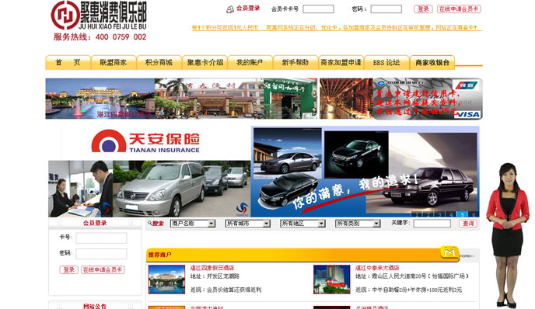
Task: Select slide 2 in car banner pager
Action: (428, 214)
